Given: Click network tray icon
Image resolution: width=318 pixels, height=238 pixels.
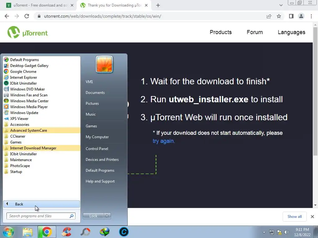Looking at the screenshot, I should point(271,232).
